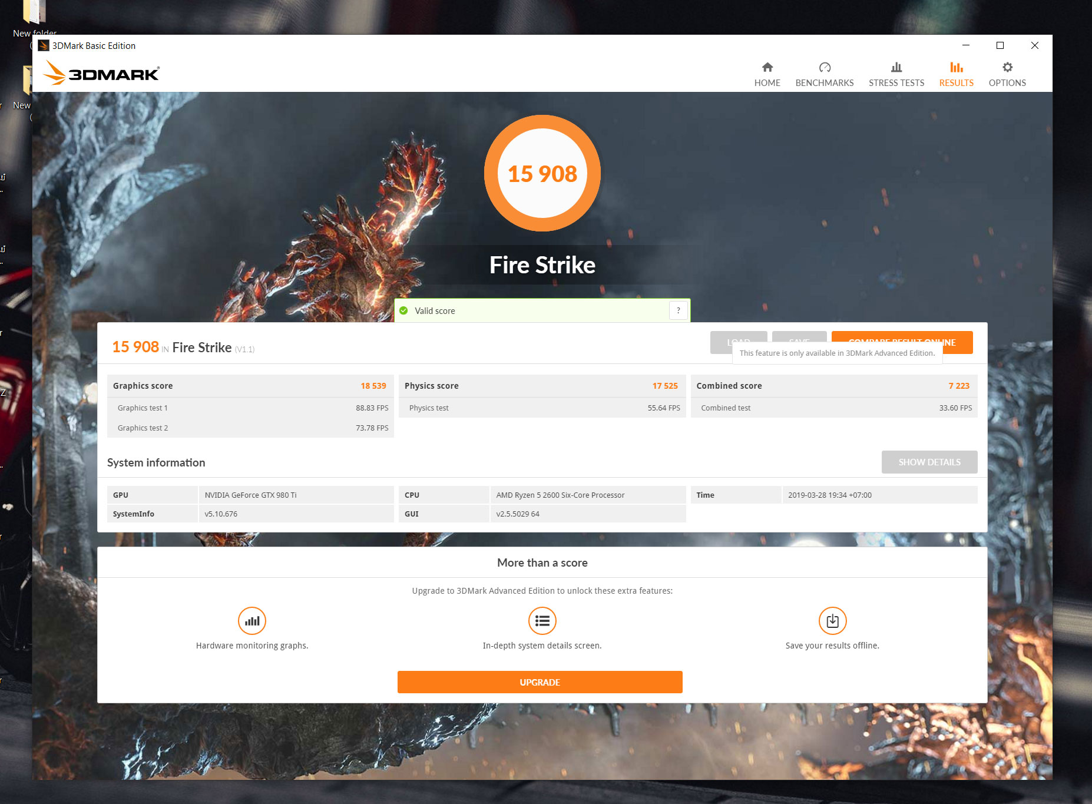The height and width of the screenshot is (804, 1092).
Task: Click Hardware monitoring graphs label
Action: 252,646
